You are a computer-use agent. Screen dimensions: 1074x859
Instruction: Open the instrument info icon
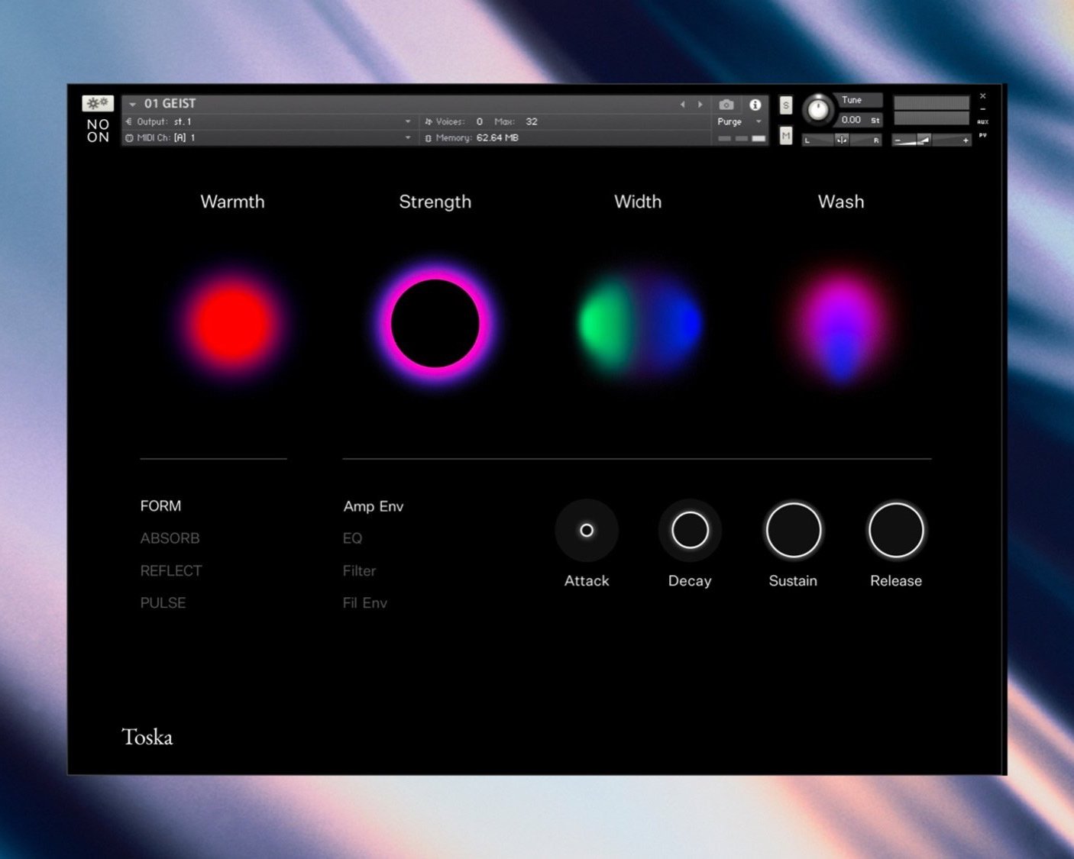click(x=755, y=105)
